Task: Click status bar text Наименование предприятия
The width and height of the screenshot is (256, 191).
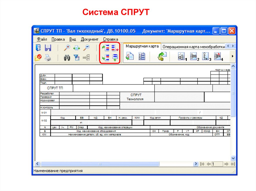Action: click(58, 171)
